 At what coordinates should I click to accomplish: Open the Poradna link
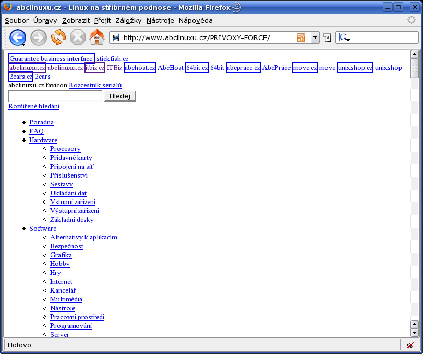pyautogui.click(x=41, y=122)
